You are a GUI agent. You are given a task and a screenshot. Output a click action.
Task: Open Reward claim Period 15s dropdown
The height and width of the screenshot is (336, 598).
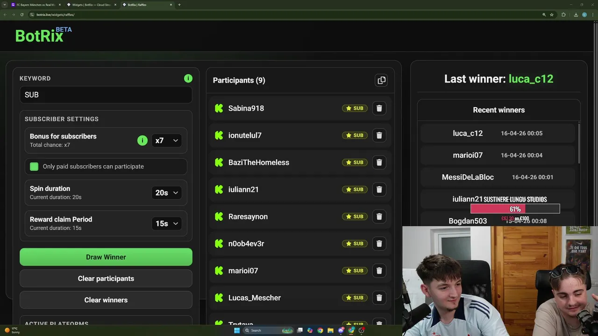click(167, 224)
